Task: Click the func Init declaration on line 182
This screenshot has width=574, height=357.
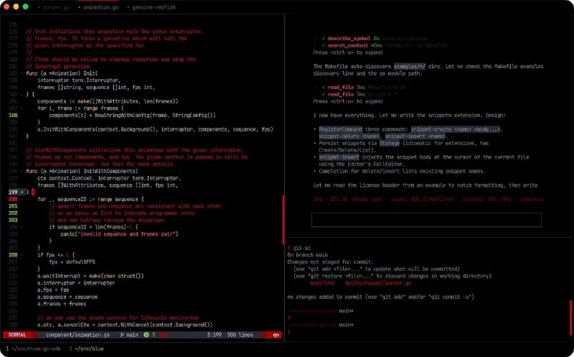Action: pos(62,73)
